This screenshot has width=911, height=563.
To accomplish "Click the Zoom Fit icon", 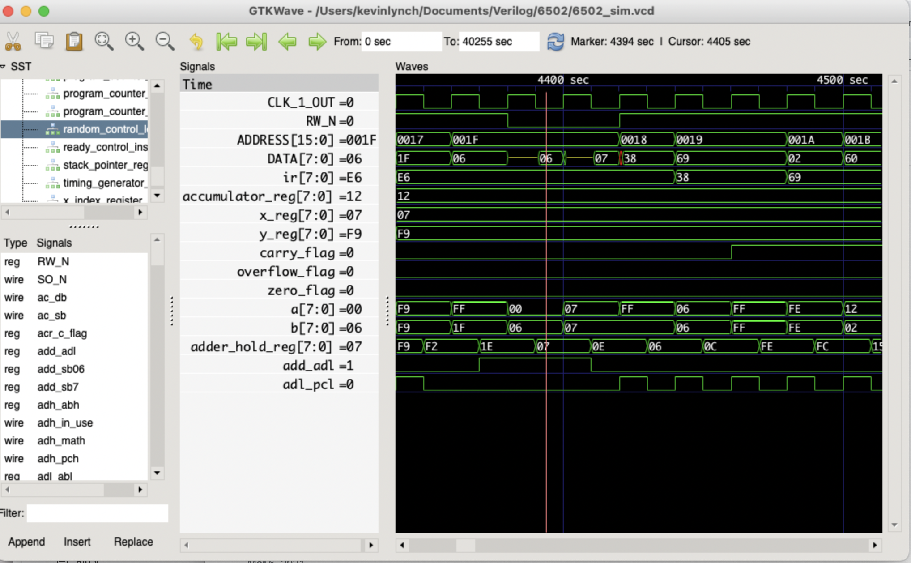I will tap(104, 41).
